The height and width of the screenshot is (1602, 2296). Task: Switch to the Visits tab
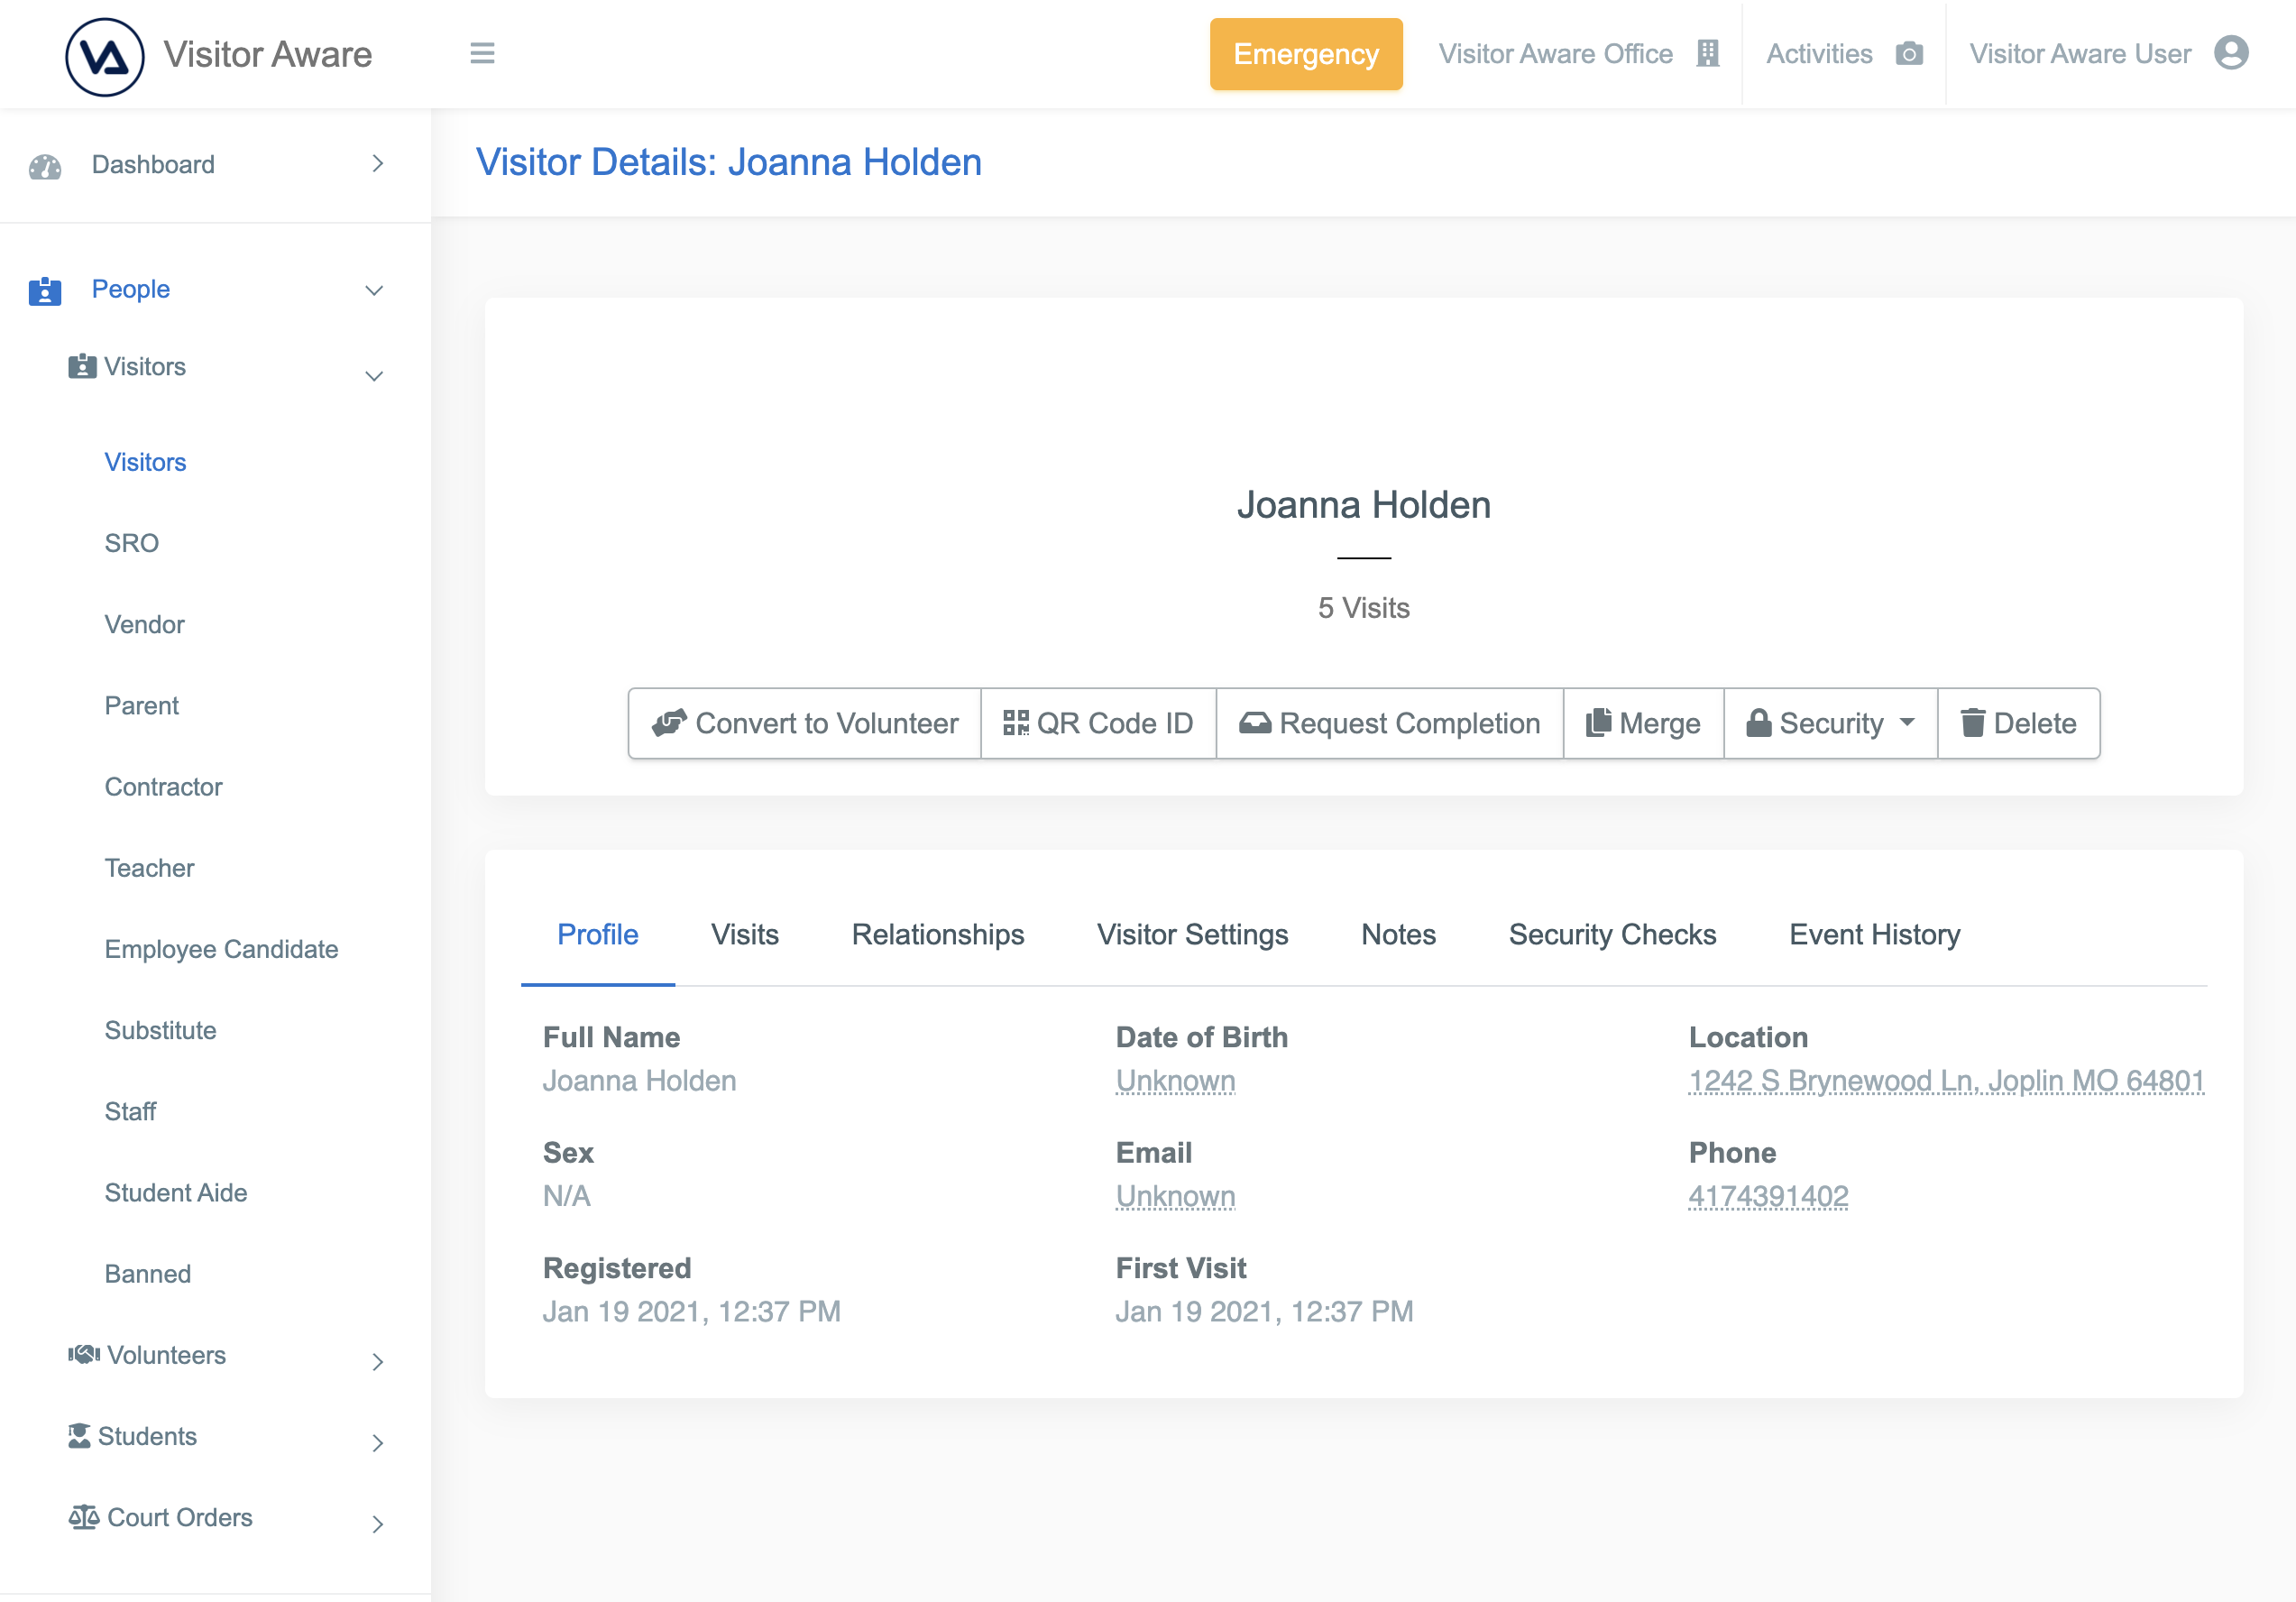(744, 934)
